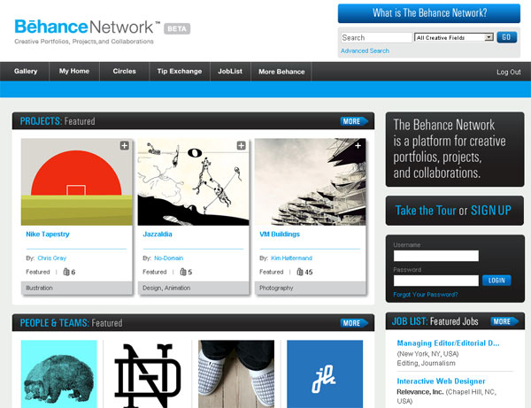The width and height of the screenshot is (531, 408).
Task: Open JobList in navigation bar
Action: pyautogui.click(x=230, y=72)
